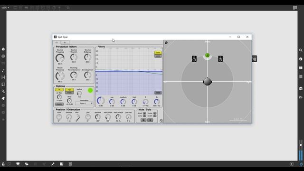Open the destination Room 1 dropdown
Screen dimensions: 304x171
tap(84, 104)
